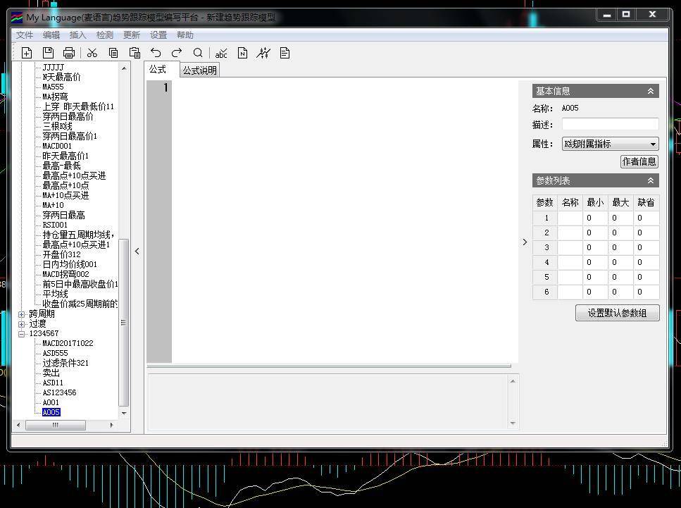The height and width of the screenshot is (508, 681).
Task: Click the text document toolbar icon
Action: point(285,53)
